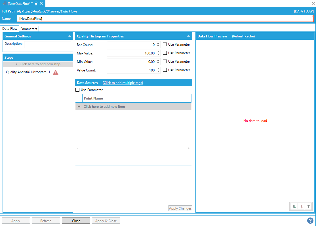This screenshot has width=316, height=226.
Task: Enable Use Parameter for Bar Count
Action: (x=165, y=45)
